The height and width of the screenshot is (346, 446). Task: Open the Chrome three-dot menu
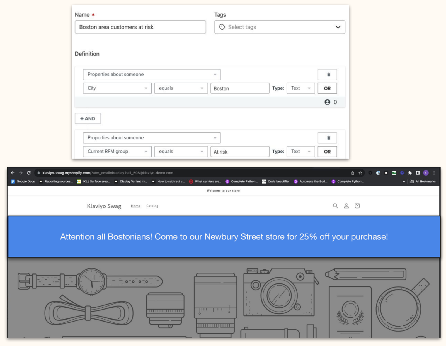coord(434,173)
